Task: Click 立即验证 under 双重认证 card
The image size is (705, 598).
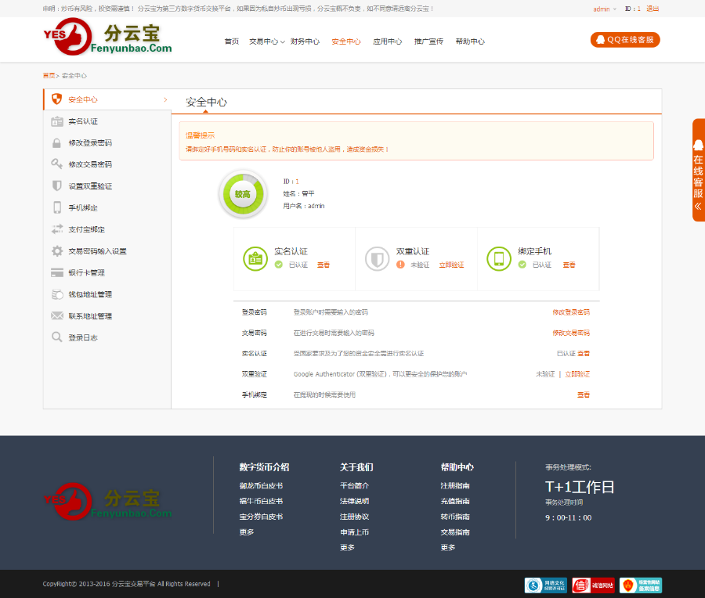Action: (451, 265)
